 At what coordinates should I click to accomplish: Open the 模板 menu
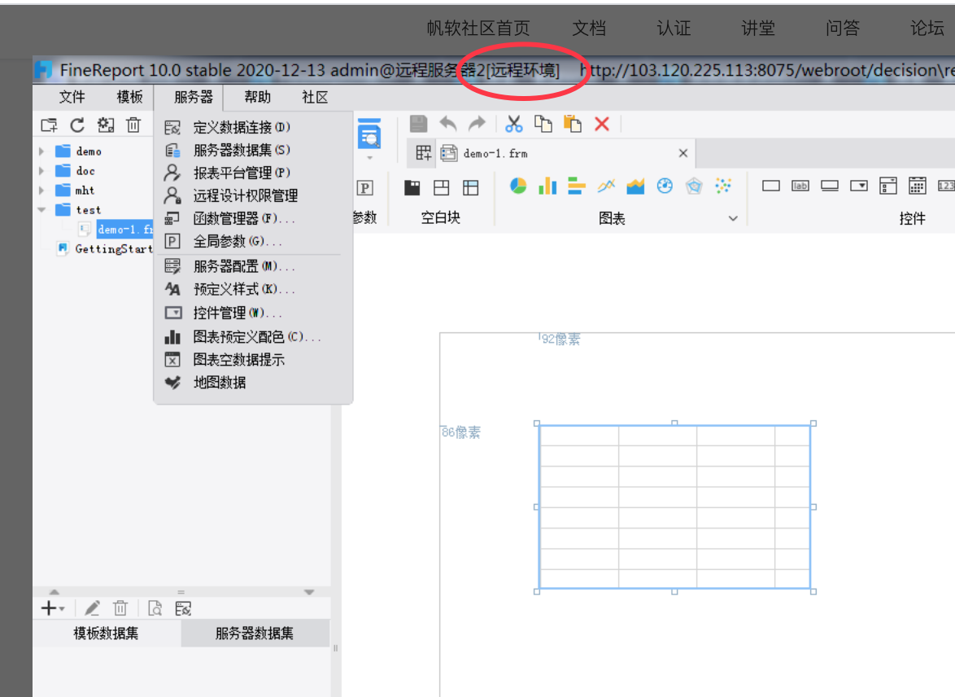[129, 97]
